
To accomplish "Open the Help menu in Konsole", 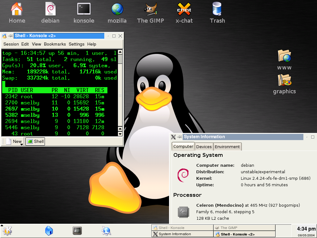I will pos(92,44).
